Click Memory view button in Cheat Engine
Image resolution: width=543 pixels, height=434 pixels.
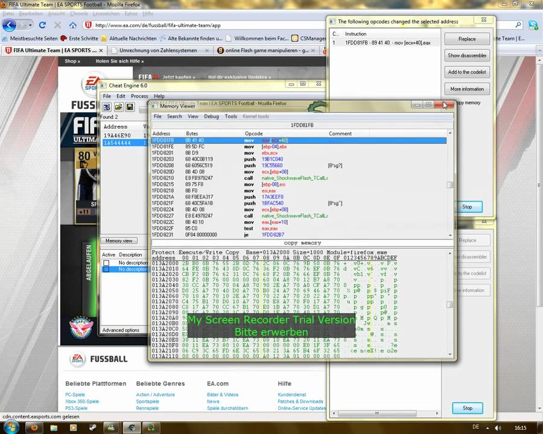(x=119, y=241)
